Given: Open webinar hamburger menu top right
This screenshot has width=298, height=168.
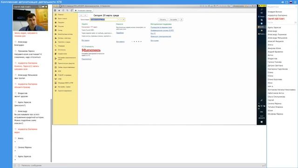Looking at the screenshot, I should (x=295, y=2).
